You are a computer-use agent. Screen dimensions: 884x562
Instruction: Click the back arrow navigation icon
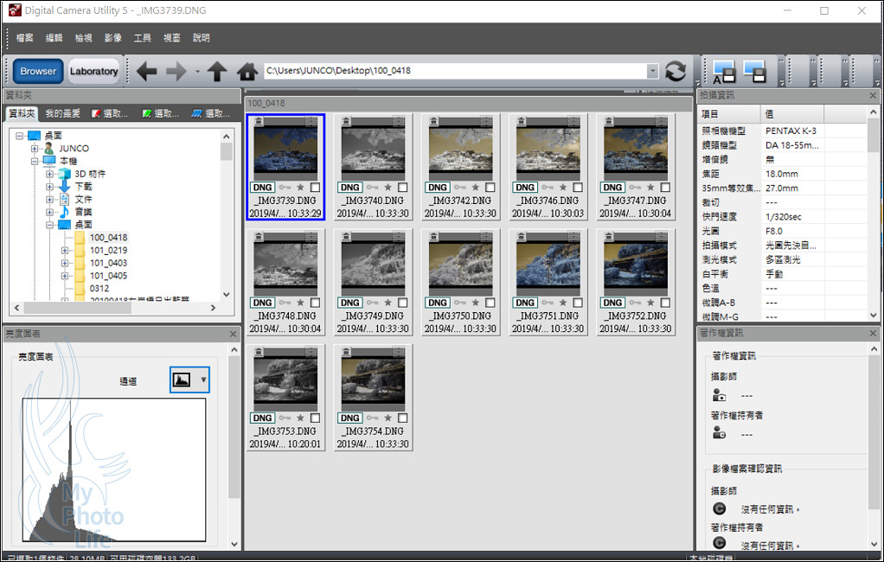tap(146, 72)
